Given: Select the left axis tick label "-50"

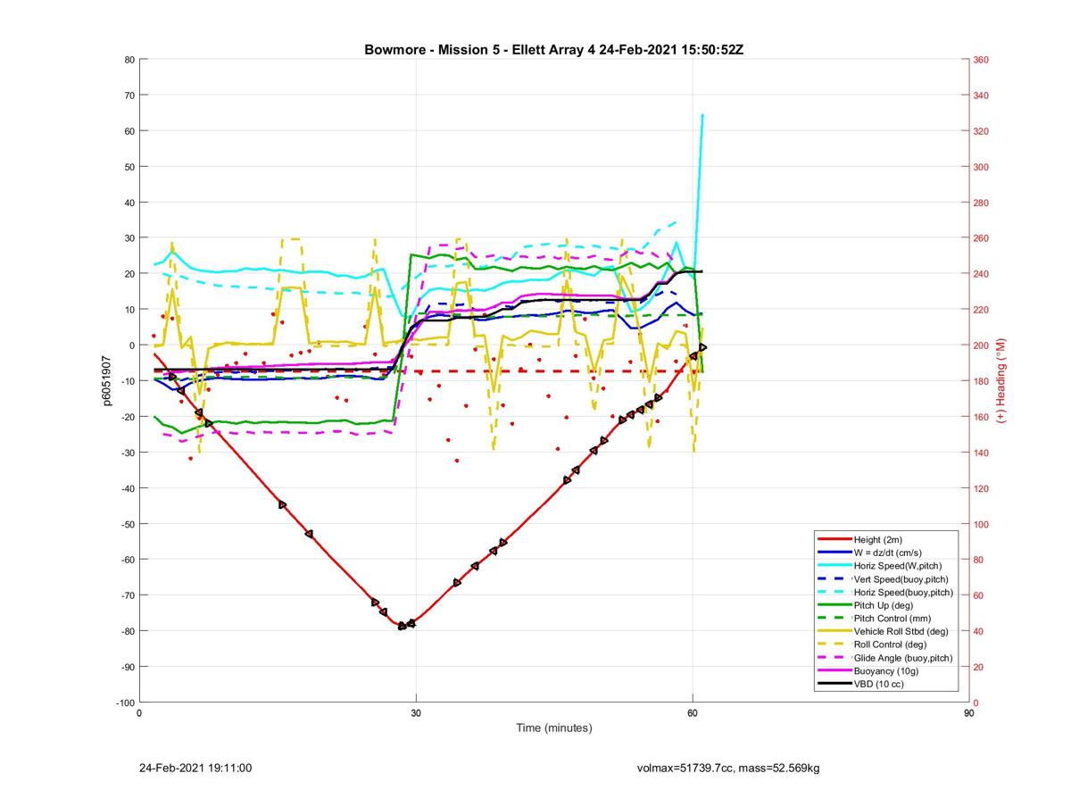Looking at the screenshot, I should point(127,524).
